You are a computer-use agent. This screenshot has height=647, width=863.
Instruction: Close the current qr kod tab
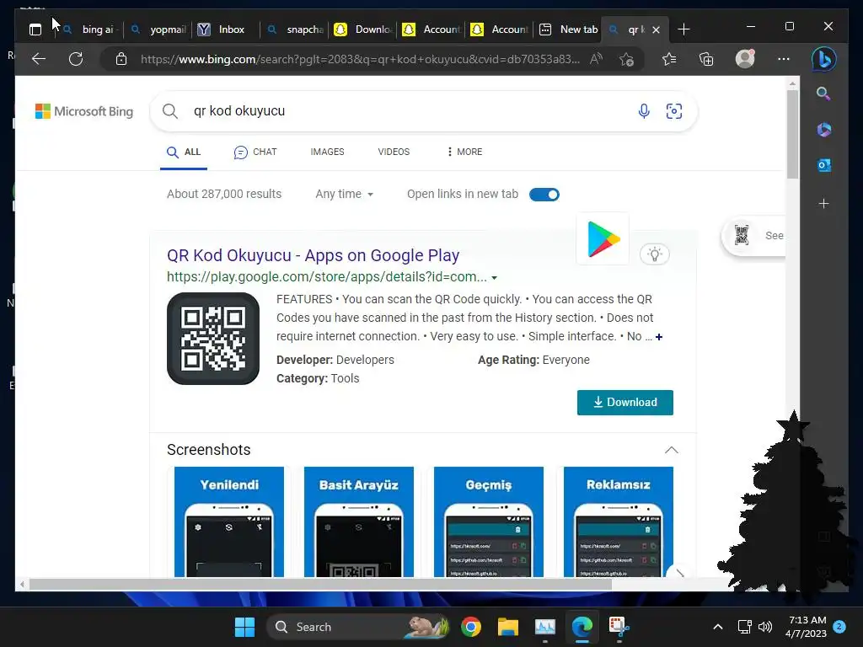click(x=656, y=29)
